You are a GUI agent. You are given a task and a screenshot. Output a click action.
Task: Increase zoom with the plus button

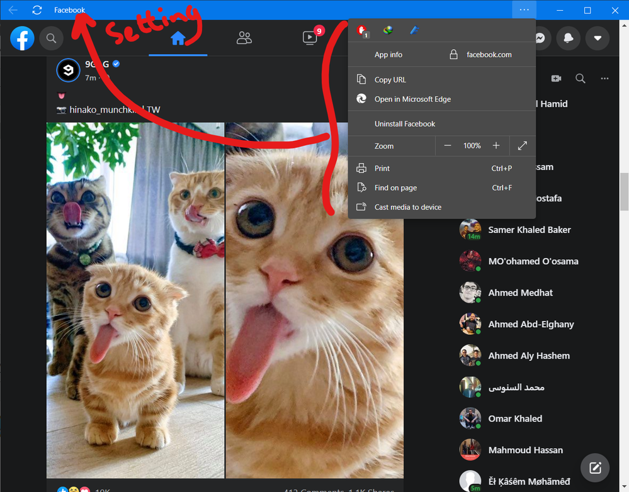tap(496, 145)
